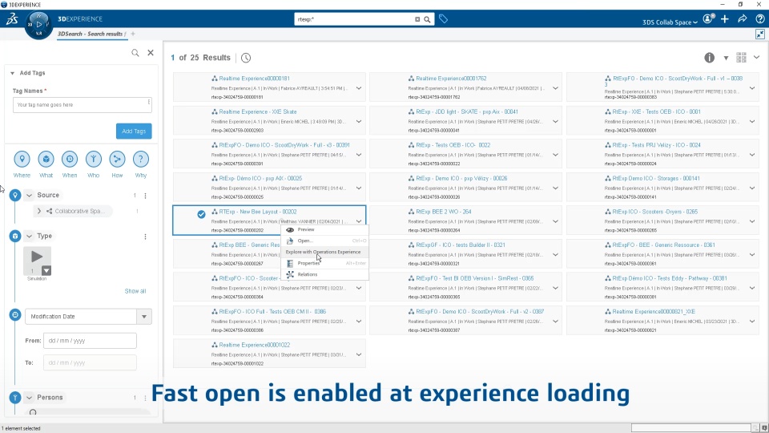Open Type section three-dot menu
The image size is (769, 433).
145,237
